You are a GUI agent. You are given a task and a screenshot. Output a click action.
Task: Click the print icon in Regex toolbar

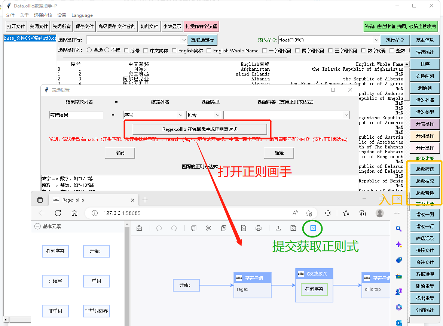258,228
